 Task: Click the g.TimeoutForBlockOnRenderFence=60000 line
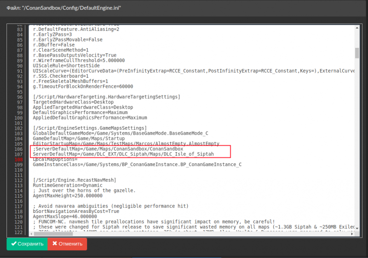pos(83,86)
